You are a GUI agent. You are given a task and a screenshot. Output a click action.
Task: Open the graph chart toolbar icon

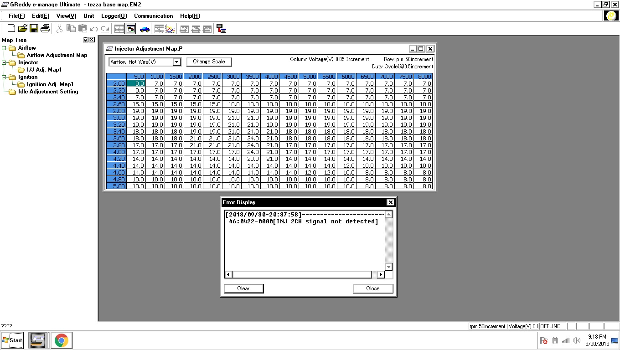tap(170, 29)
